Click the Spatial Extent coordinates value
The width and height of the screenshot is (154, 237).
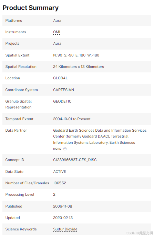tap(76, 55)
